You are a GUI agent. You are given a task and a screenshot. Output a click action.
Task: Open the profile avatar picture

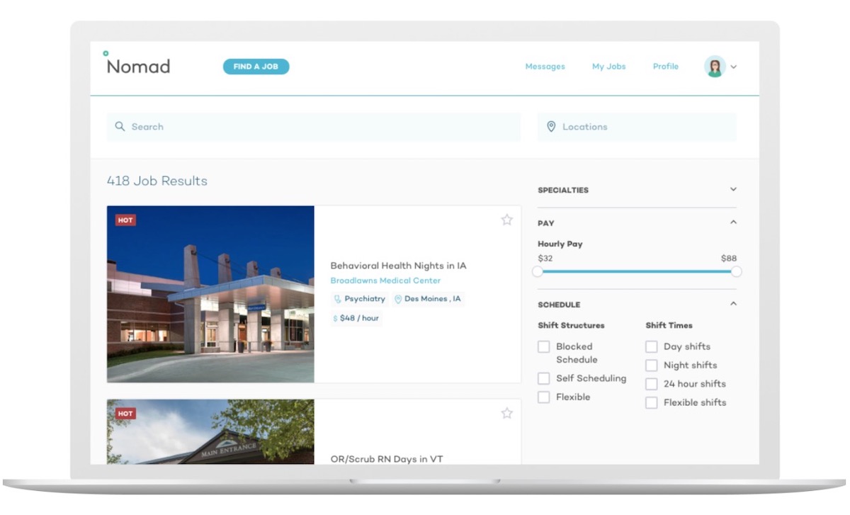pos(715,66)
